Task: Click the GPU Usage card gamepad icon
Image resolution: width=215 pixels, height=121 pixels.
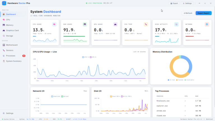Action: point(115,24)
